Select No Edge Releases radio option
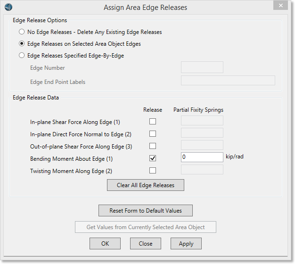 [x=22, y=32]
